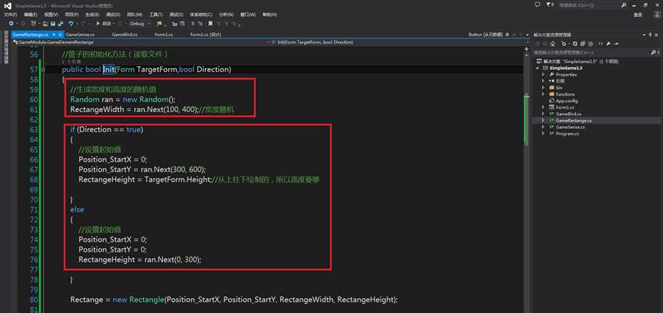
Task: Open the 帮助(H) menu
Action: tap(270, 14)
